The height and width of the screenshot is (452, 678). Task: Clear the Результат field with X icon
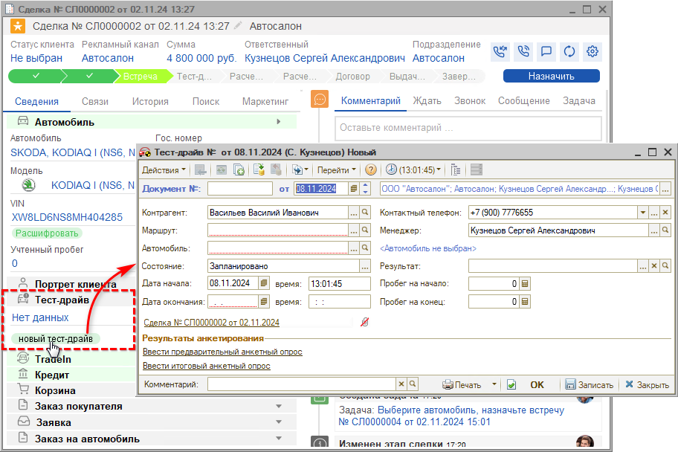653,266
